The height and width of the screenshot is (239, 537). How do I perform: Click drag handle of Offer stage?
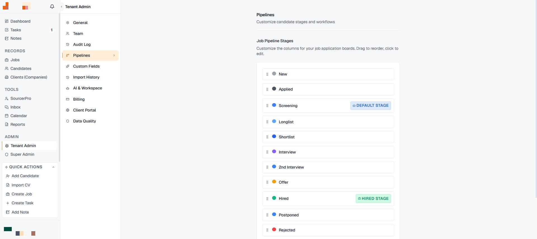point(267,182)
